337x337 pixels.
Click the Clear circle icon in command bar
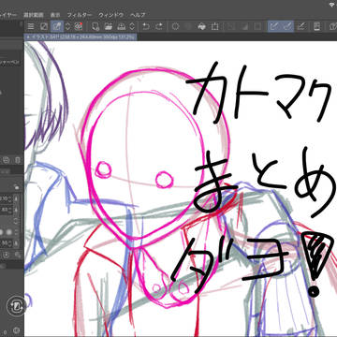(x=175, y=26)
